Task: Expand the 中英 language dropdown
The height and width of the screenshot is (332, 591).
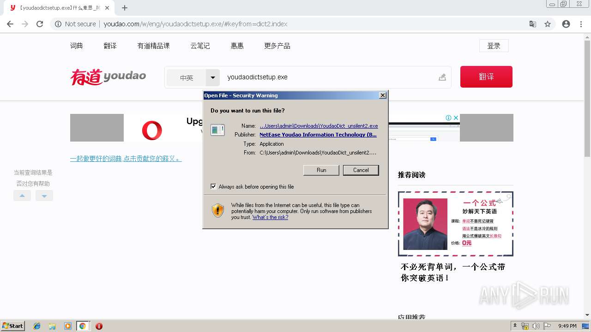Action: [x=212, y=77]
